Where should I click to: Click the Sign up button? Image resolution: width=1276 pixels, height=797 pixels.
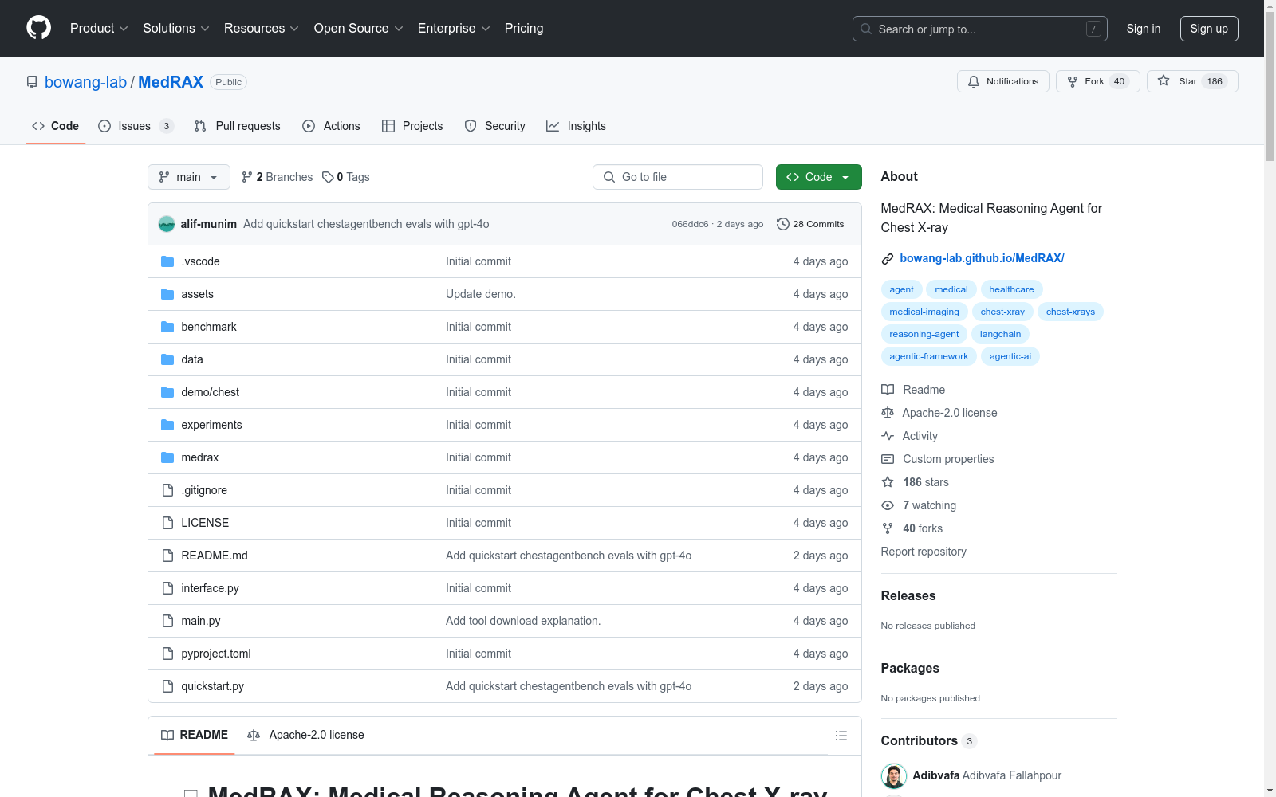click(x=1209, y=29)
